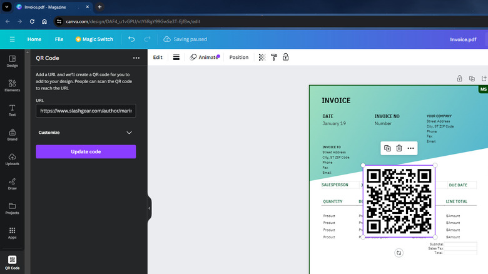This screenshot has height=274, width=488.
Task: Open the File menu
Action: pos(59,39)
